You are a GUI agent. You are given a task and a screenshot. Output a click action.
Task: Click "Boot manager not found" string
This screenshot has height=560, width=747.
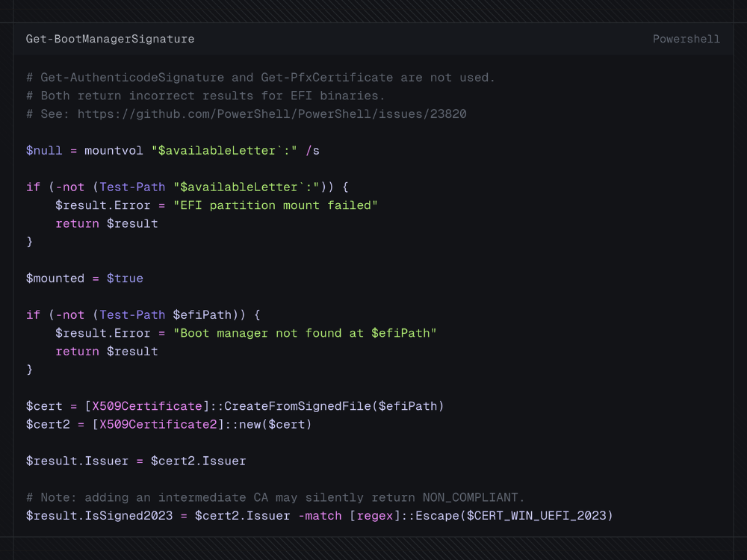(x=305, y=333)
